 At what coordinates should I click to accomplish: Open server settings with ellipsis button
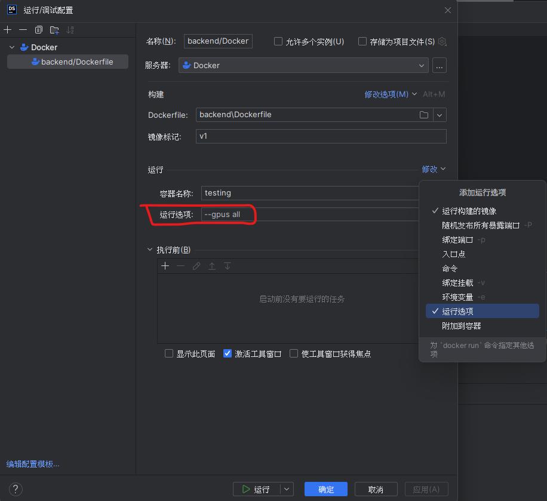coord(439,65)
